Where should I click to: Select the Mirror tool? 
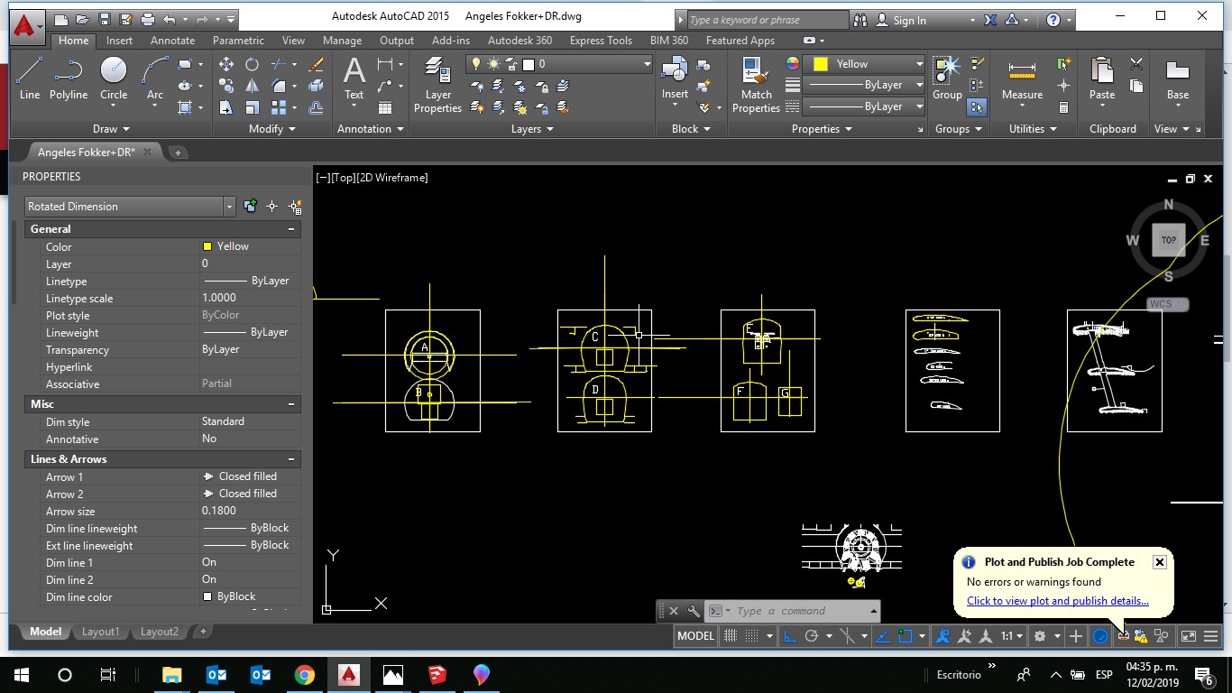click(253, 86)
